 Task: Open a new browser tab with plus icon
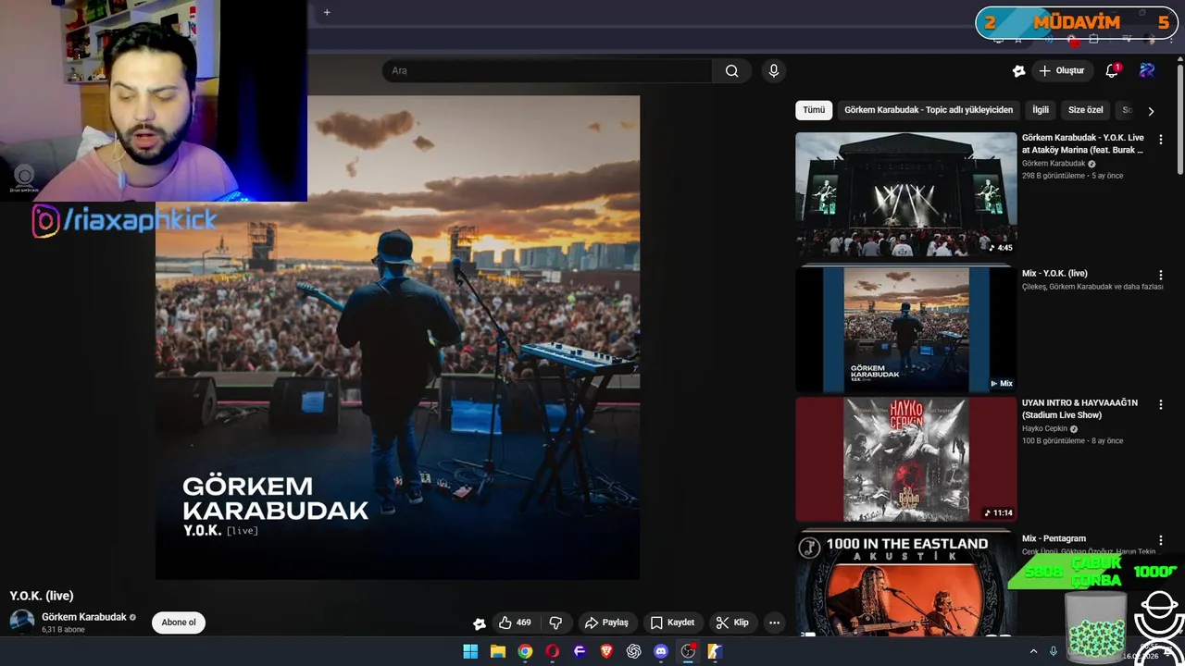(x=327, y=12)
